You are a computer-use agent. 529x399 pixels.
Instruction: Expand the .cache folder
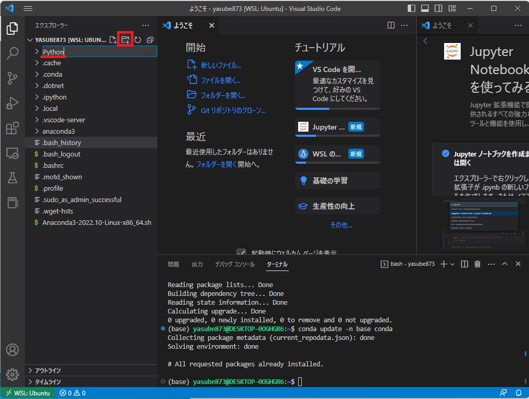pos(91,63)
